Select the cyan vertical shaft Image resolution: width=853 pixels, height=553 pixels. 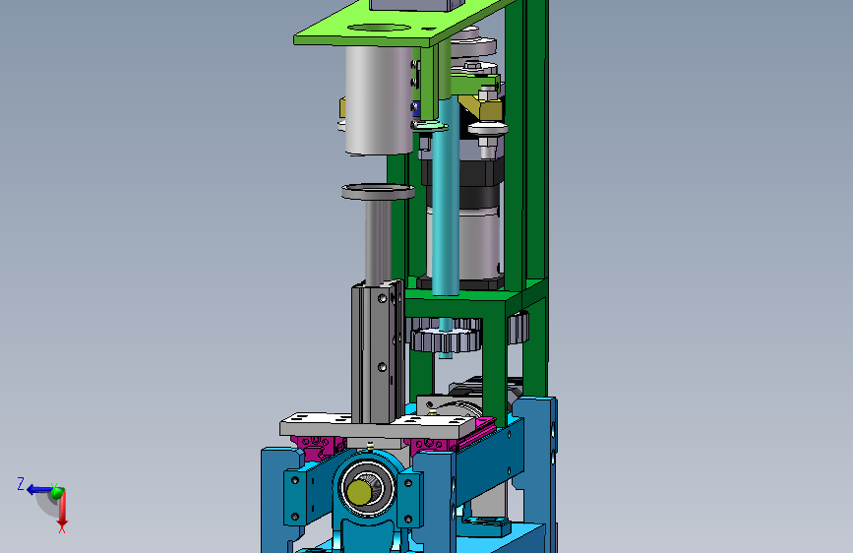[x=446, y=196]
